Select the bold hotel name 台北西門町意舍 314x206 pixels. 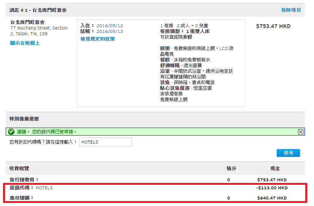pyautogui.click(x=27, y=22)
